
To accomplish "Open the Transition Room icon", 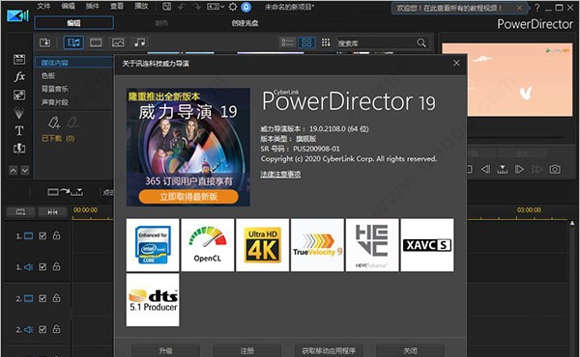I will (x=19, y=149).
